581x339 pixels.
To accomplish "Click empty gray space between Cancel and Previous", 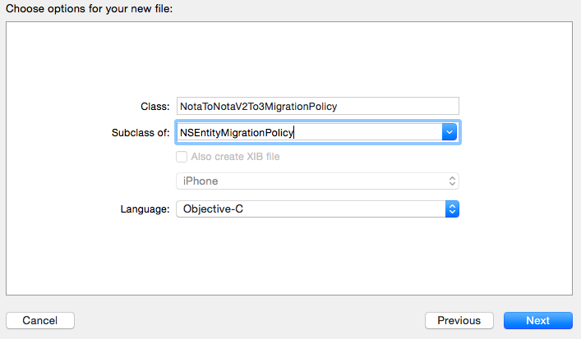I will (247, 320).
